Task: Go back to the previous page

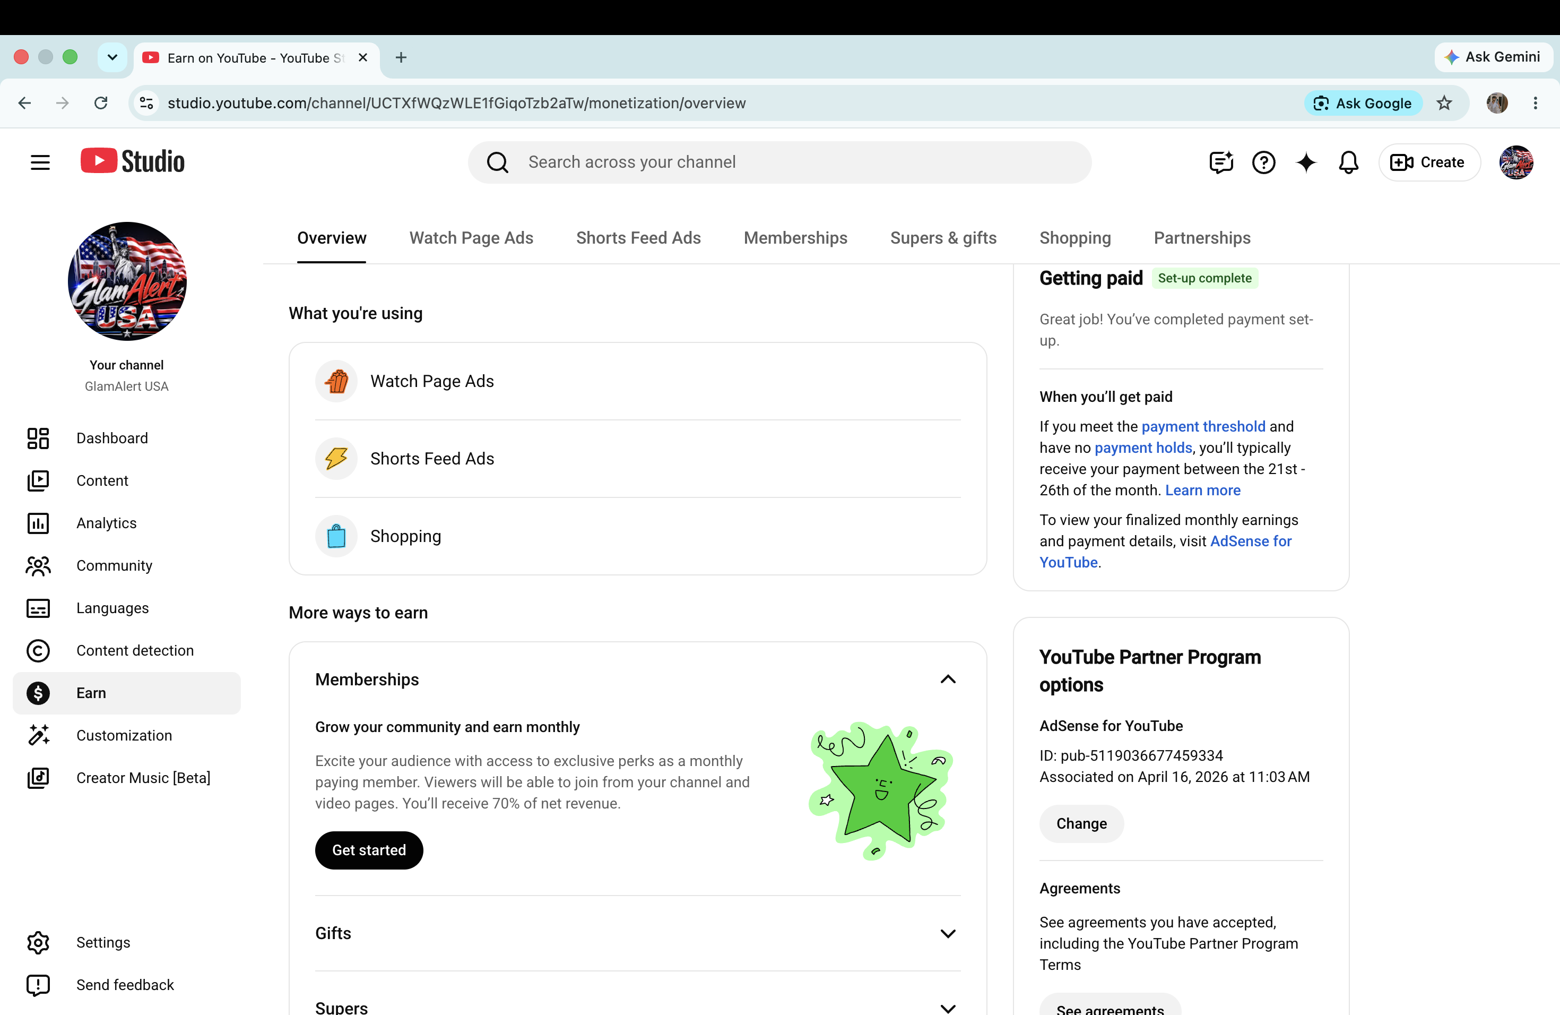Action: click(25, 103)
